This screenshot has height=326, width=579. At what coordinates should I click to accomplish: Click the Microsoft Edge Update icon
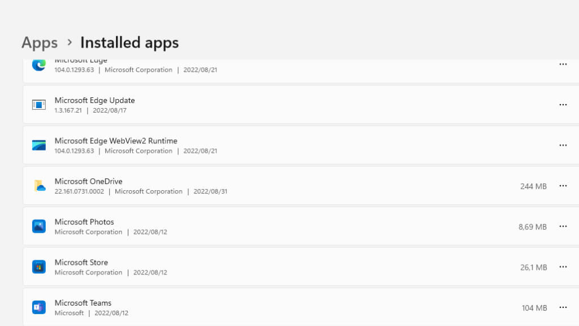click(x=38, y=105)
